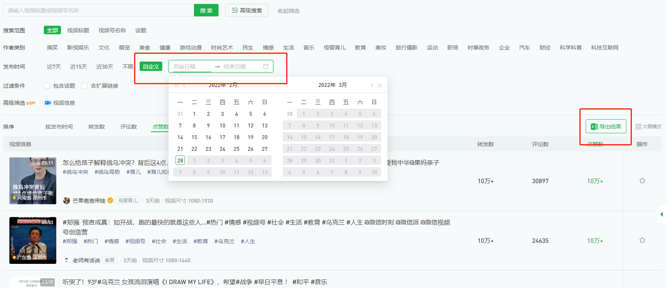Click avatar of 芒果爸爸带娃
The image size is (667, 288).
66,201
